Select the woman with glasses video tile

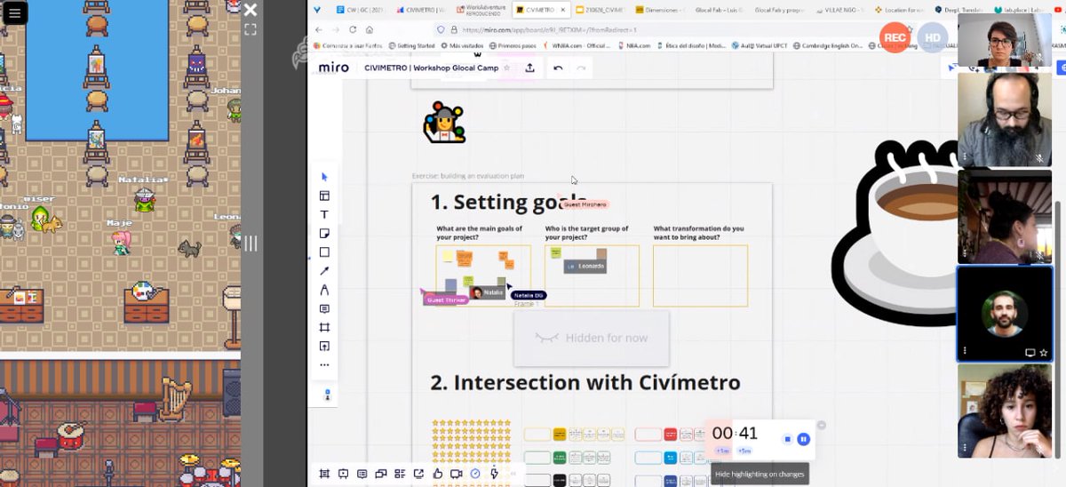click(1004, 40)
